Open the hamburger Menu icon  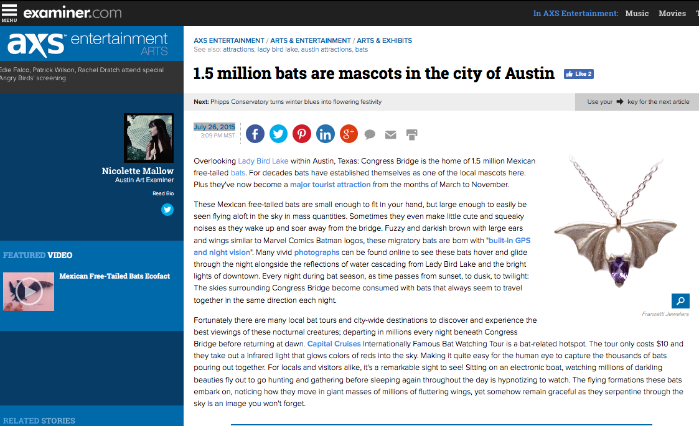(9, 12)
